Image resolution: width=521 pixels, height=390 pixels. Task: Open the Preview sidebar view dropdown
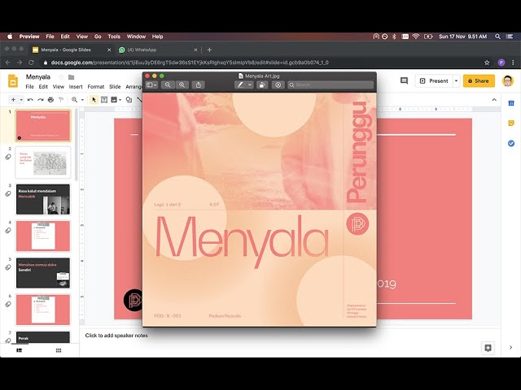pyautogui.click(x=151, y=84)
